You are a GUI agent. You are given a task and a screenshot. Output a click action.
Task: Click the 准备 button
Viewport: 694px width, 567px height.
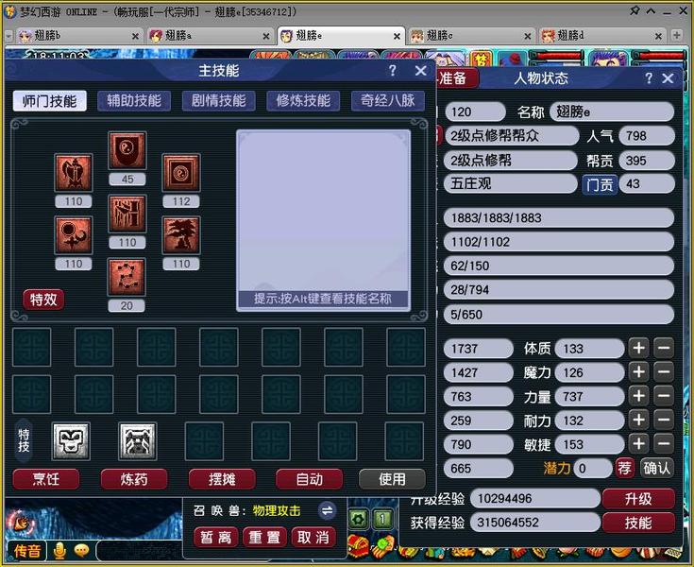pyautogui.click(x=455, y=78)
